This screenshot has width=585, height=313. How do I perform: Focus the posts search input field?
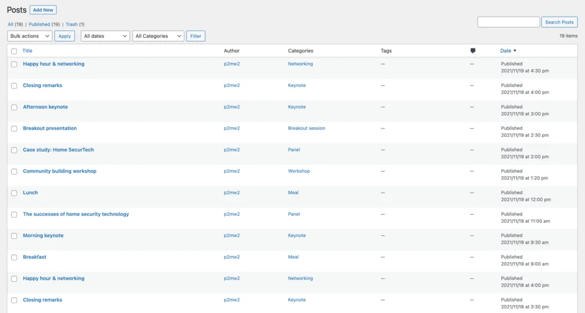point(508,22)
